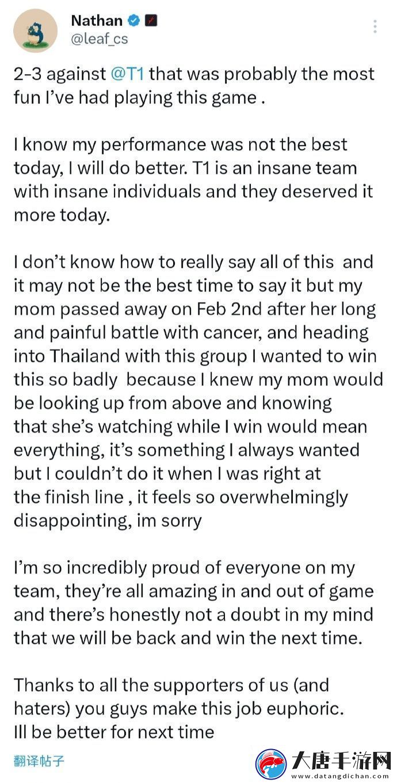Select the "I know my performance" paragraph

point(193,180)
